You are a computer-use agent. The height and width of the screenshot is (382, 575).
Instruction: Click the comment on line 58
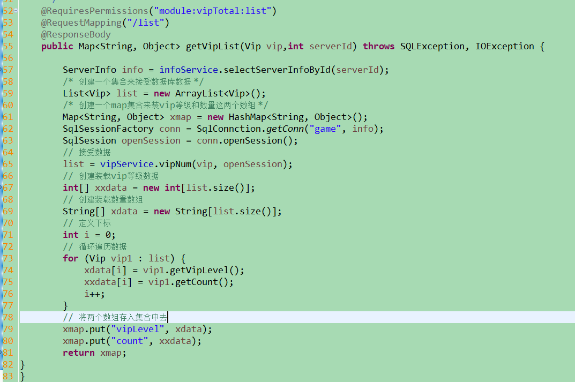tap(133, 81)
